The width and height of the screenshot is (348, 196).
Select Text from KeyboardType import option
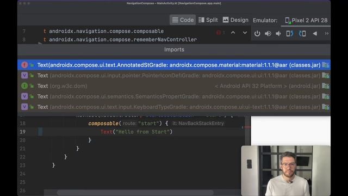(174, 107)
